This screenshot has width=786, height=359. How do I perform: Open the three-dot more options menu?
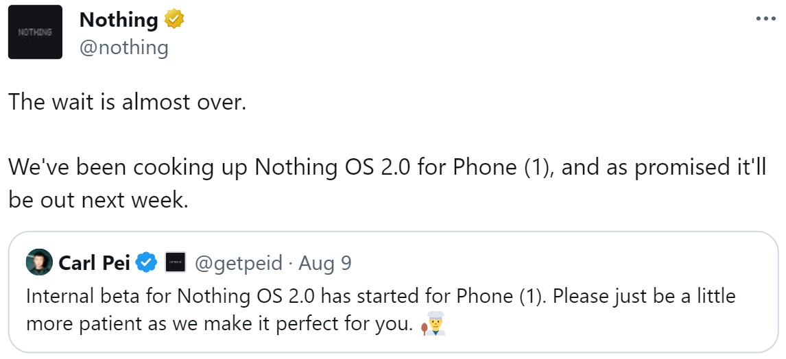click(765, 19)
